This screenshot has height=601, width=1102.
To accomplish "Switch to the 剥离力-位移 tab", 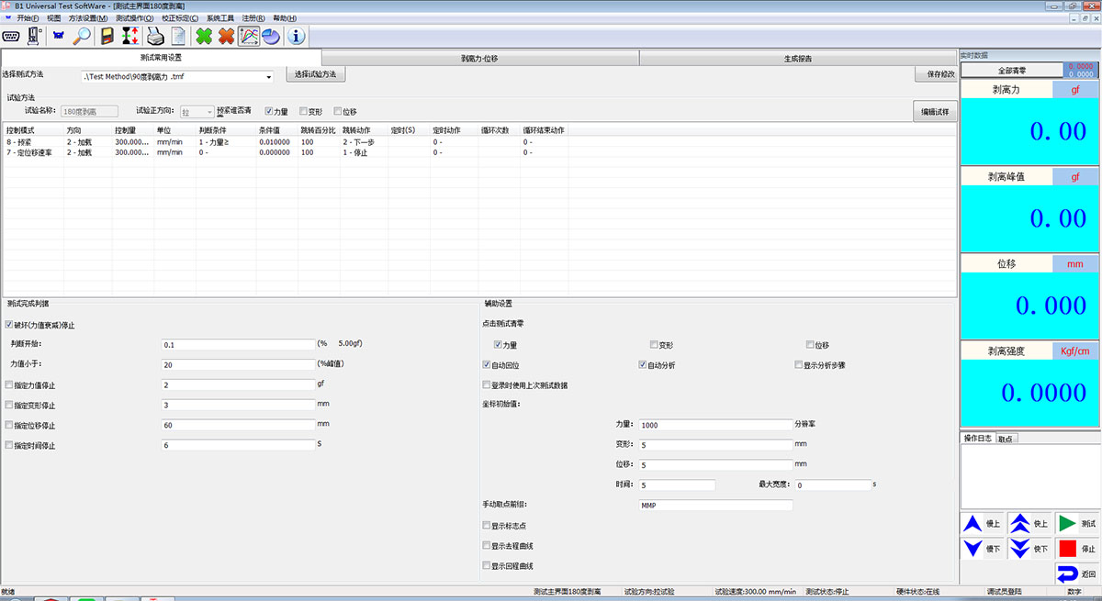I will pos(479,58).
